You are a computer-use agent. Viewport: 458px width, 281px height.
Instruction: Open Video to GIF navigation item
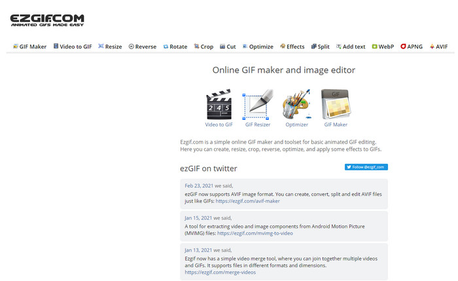(x=73, y=47)
